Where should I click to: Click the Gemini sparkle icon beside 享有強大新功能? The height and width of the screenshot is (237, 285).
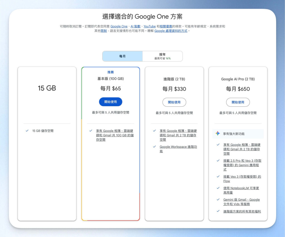pos(218,133)
